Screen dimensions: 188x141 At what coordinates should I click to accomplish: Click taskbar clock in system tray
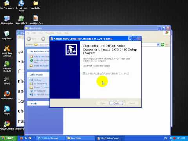[181, 138]
